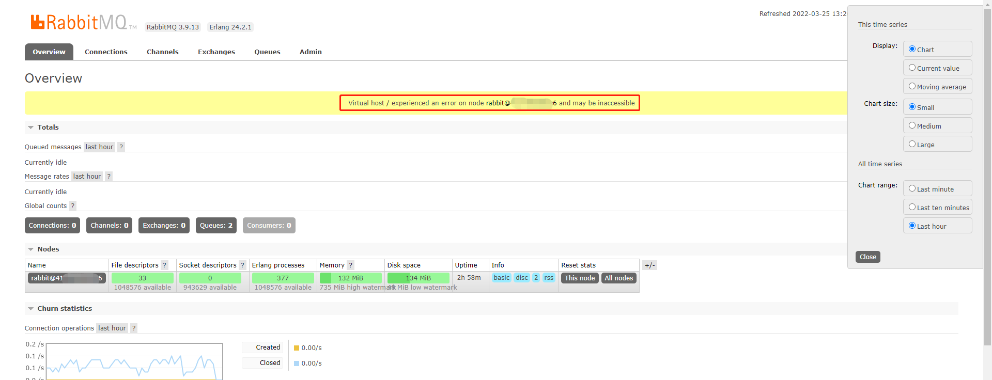Show File descriptors help tooltip
This screenshot has height=380, width=992.
coord(165,265)
